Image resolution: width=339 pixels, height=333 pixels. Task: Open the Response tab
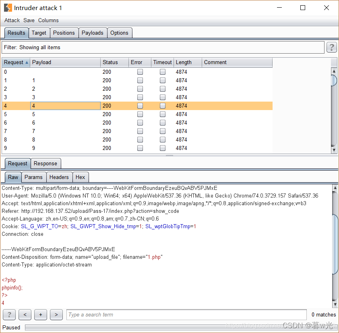pyautogui.click(x=45, y=163)
